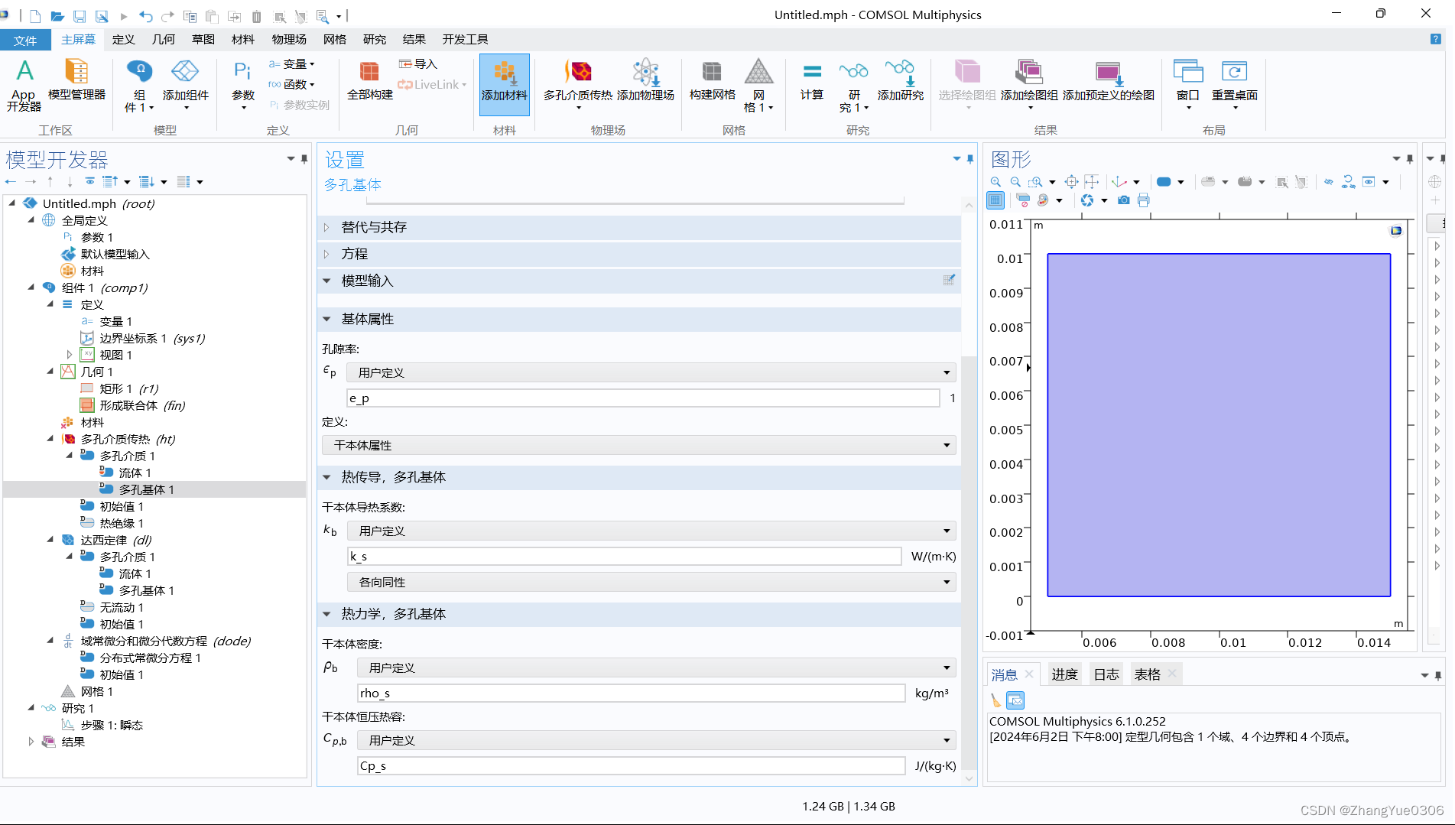Screen dimensions: 1455x825
Task: Click the zoom in icon in 图形 toolbar
Action: (x=995, y=182)
